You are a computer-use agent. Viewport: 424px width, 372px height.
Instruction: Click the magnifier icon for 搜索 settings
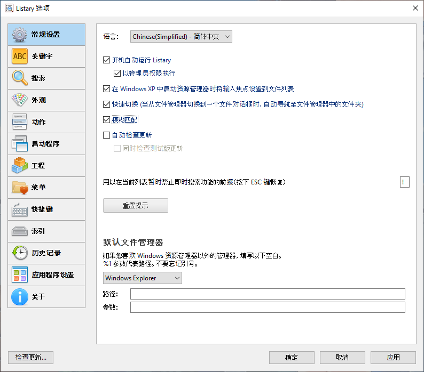pyautogui.click(x=20, y=78)
